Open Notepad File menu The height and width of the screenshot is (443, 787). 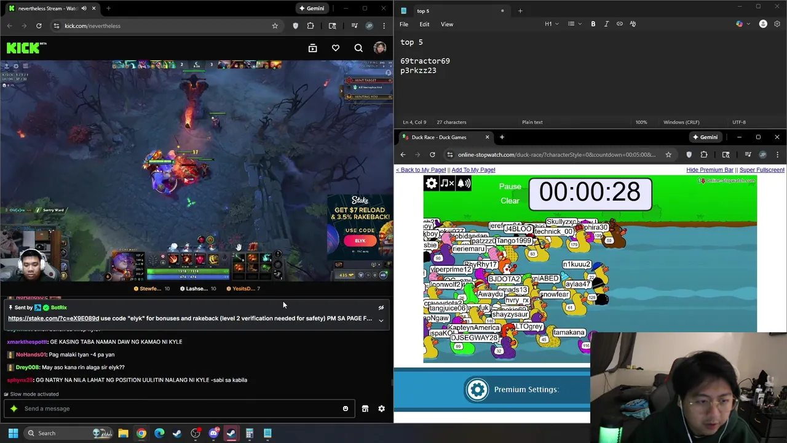pyautogui.click(x=404, y=24)
